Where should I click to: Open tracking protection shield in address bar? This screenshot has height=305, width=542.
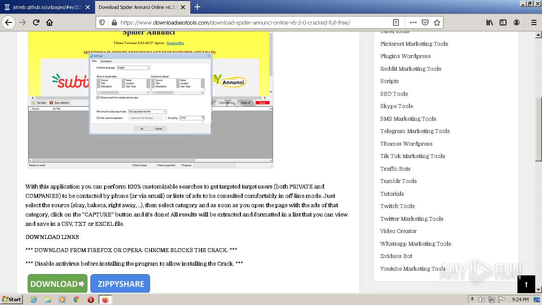[x=102, y=22]
